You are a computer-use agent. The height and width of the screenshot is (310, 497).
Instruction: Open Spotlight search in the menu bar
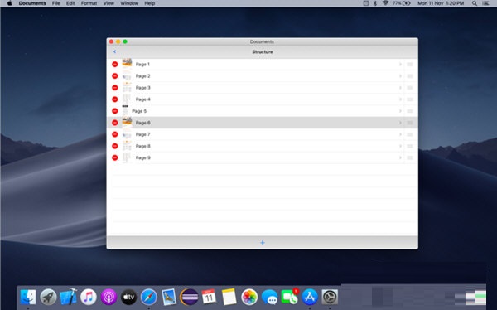[x=475, y=3]
